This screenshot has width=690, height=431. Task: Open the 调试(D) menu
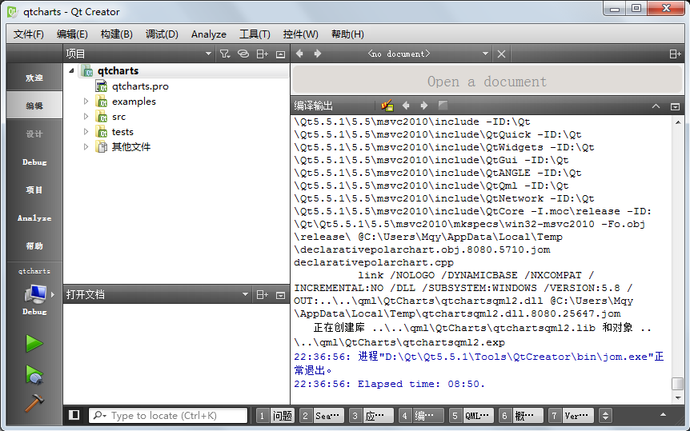(162, 34)
